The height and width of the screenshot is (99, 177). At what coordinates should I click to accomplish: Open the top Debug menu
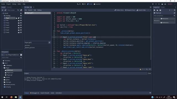pyautogui.click(x=14, y=4)
